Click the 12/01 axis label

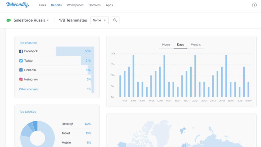[160, 101]
